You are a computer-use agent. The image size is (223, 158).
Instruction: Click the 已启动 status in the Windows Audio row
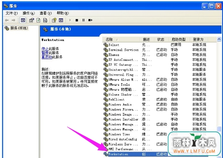pos(162,105)
